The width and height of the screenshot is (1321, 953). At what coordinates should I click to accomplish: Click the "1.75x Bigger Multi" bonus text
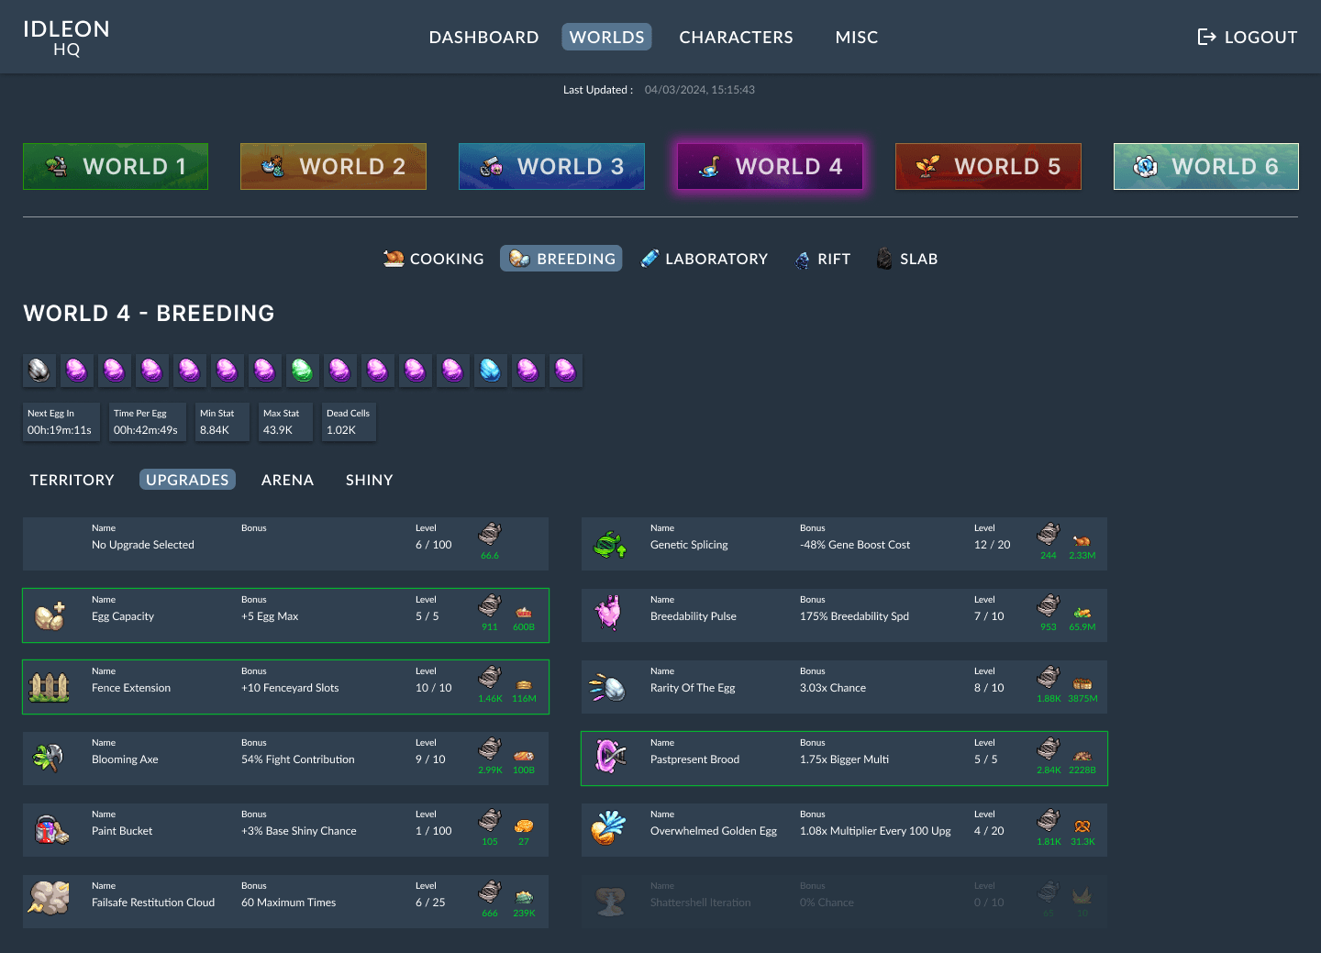(844, 759)
